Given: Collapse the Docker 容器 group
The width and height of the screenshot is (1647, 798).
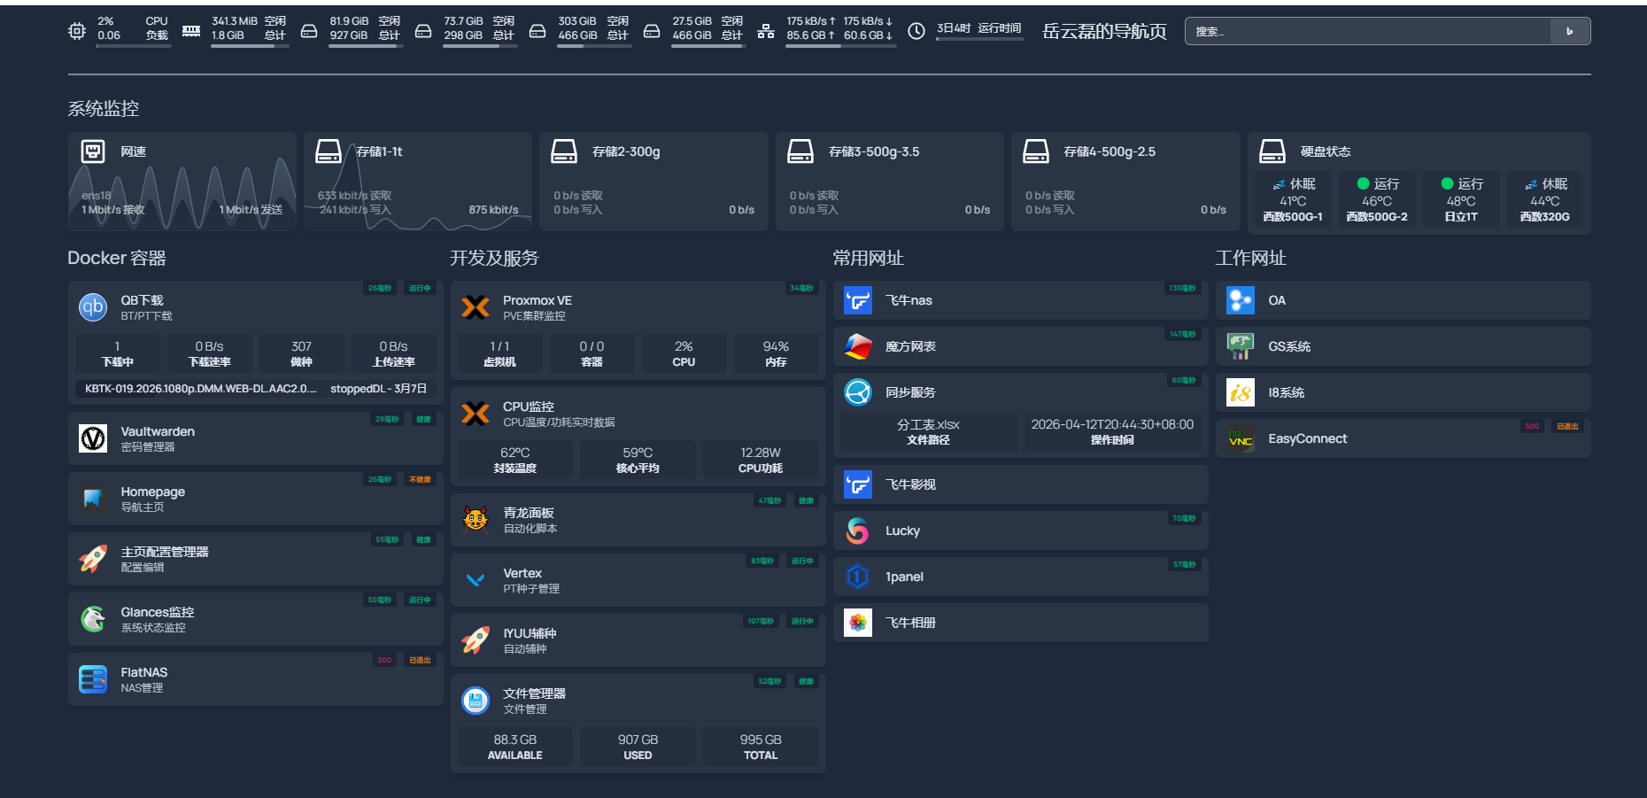Looking at the screenshot, I should 117,258.
